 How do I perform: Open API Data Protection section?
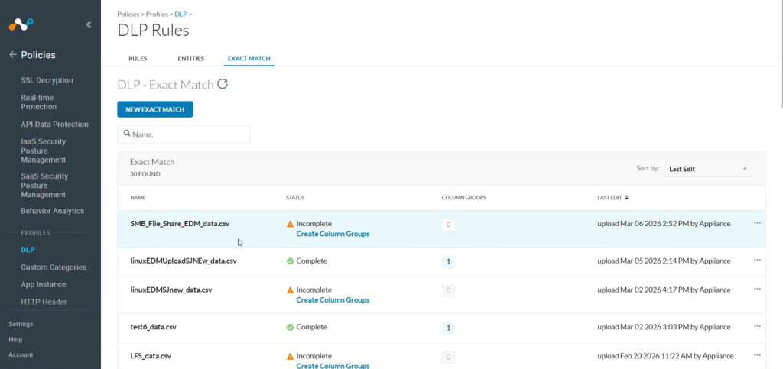click(54, 125)
